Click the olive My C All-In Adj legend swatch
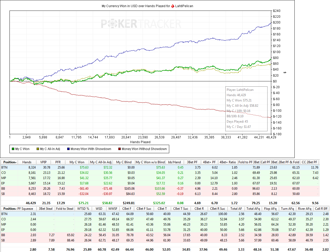The height and width of the screenshot is (252, 330). [x=38, y=149]
